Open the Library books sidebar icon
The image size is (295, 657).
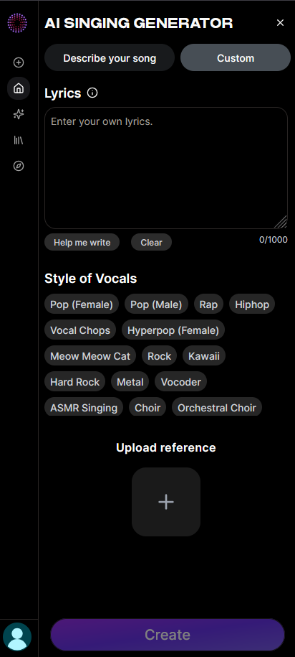pyautogui.click(x=19, y=140)
